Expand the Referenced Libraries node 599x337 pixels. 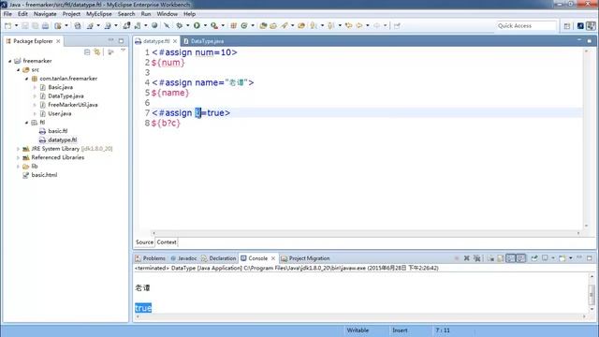coord(18,157)
